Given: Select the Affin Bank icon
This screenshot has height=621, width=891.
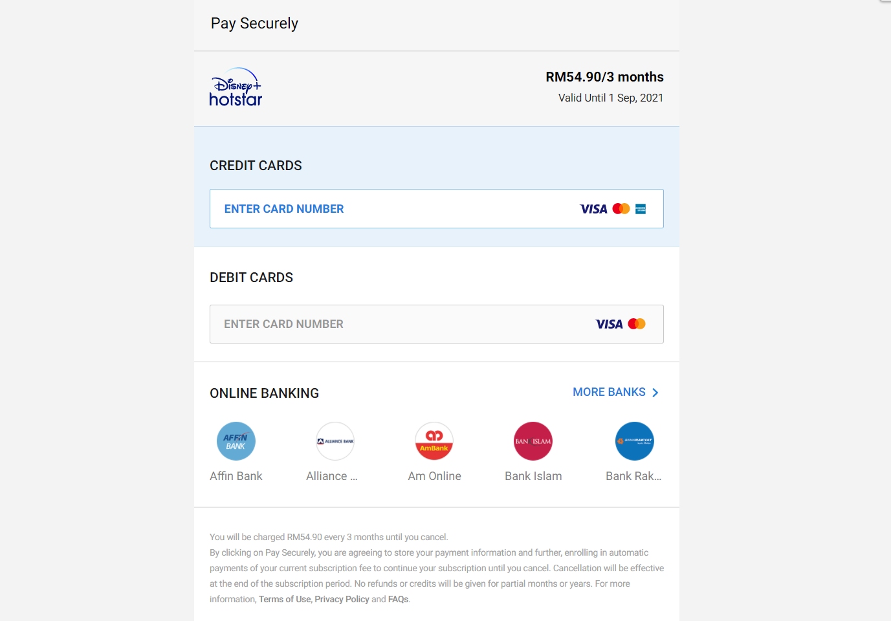Looking at the screenshot, I should [236, 441].
